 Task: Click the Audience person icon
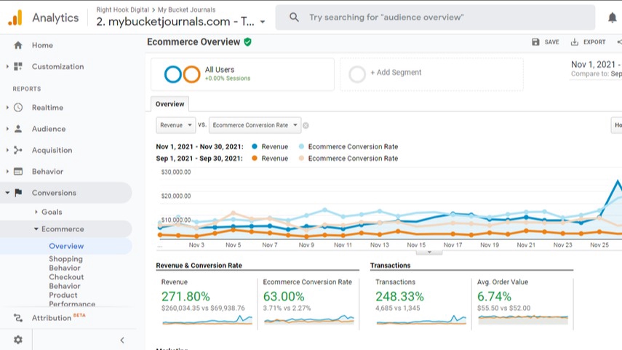coord(18,129)
